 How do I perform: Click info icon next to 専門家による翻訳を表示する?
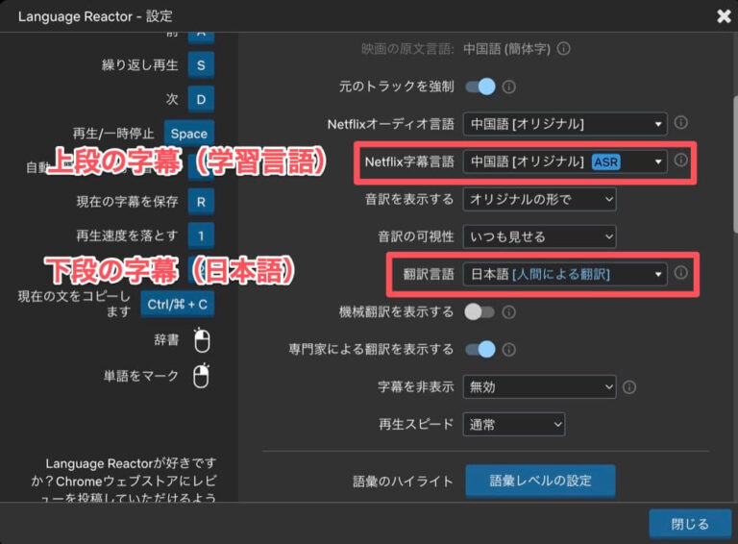pyautogui.click(x=508, y=349)
